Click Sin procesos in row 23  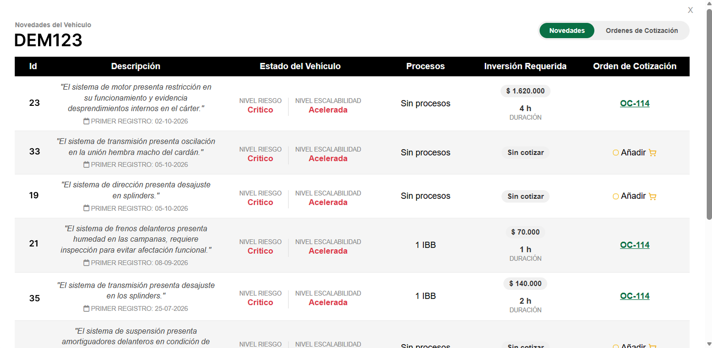(x=425, y=103)
